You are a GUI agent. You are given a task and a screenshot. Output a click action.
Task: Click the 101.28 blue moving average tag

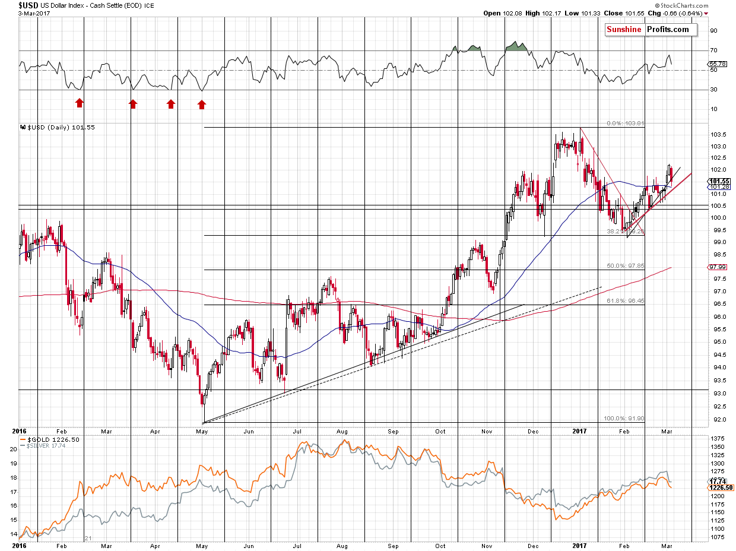[719, 187]
